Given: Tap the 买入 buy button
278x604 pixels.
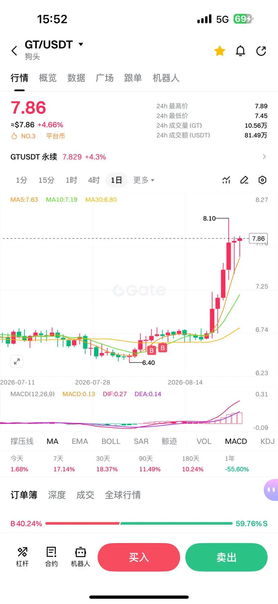Looking at the screenshot, I should click(139, 557).
